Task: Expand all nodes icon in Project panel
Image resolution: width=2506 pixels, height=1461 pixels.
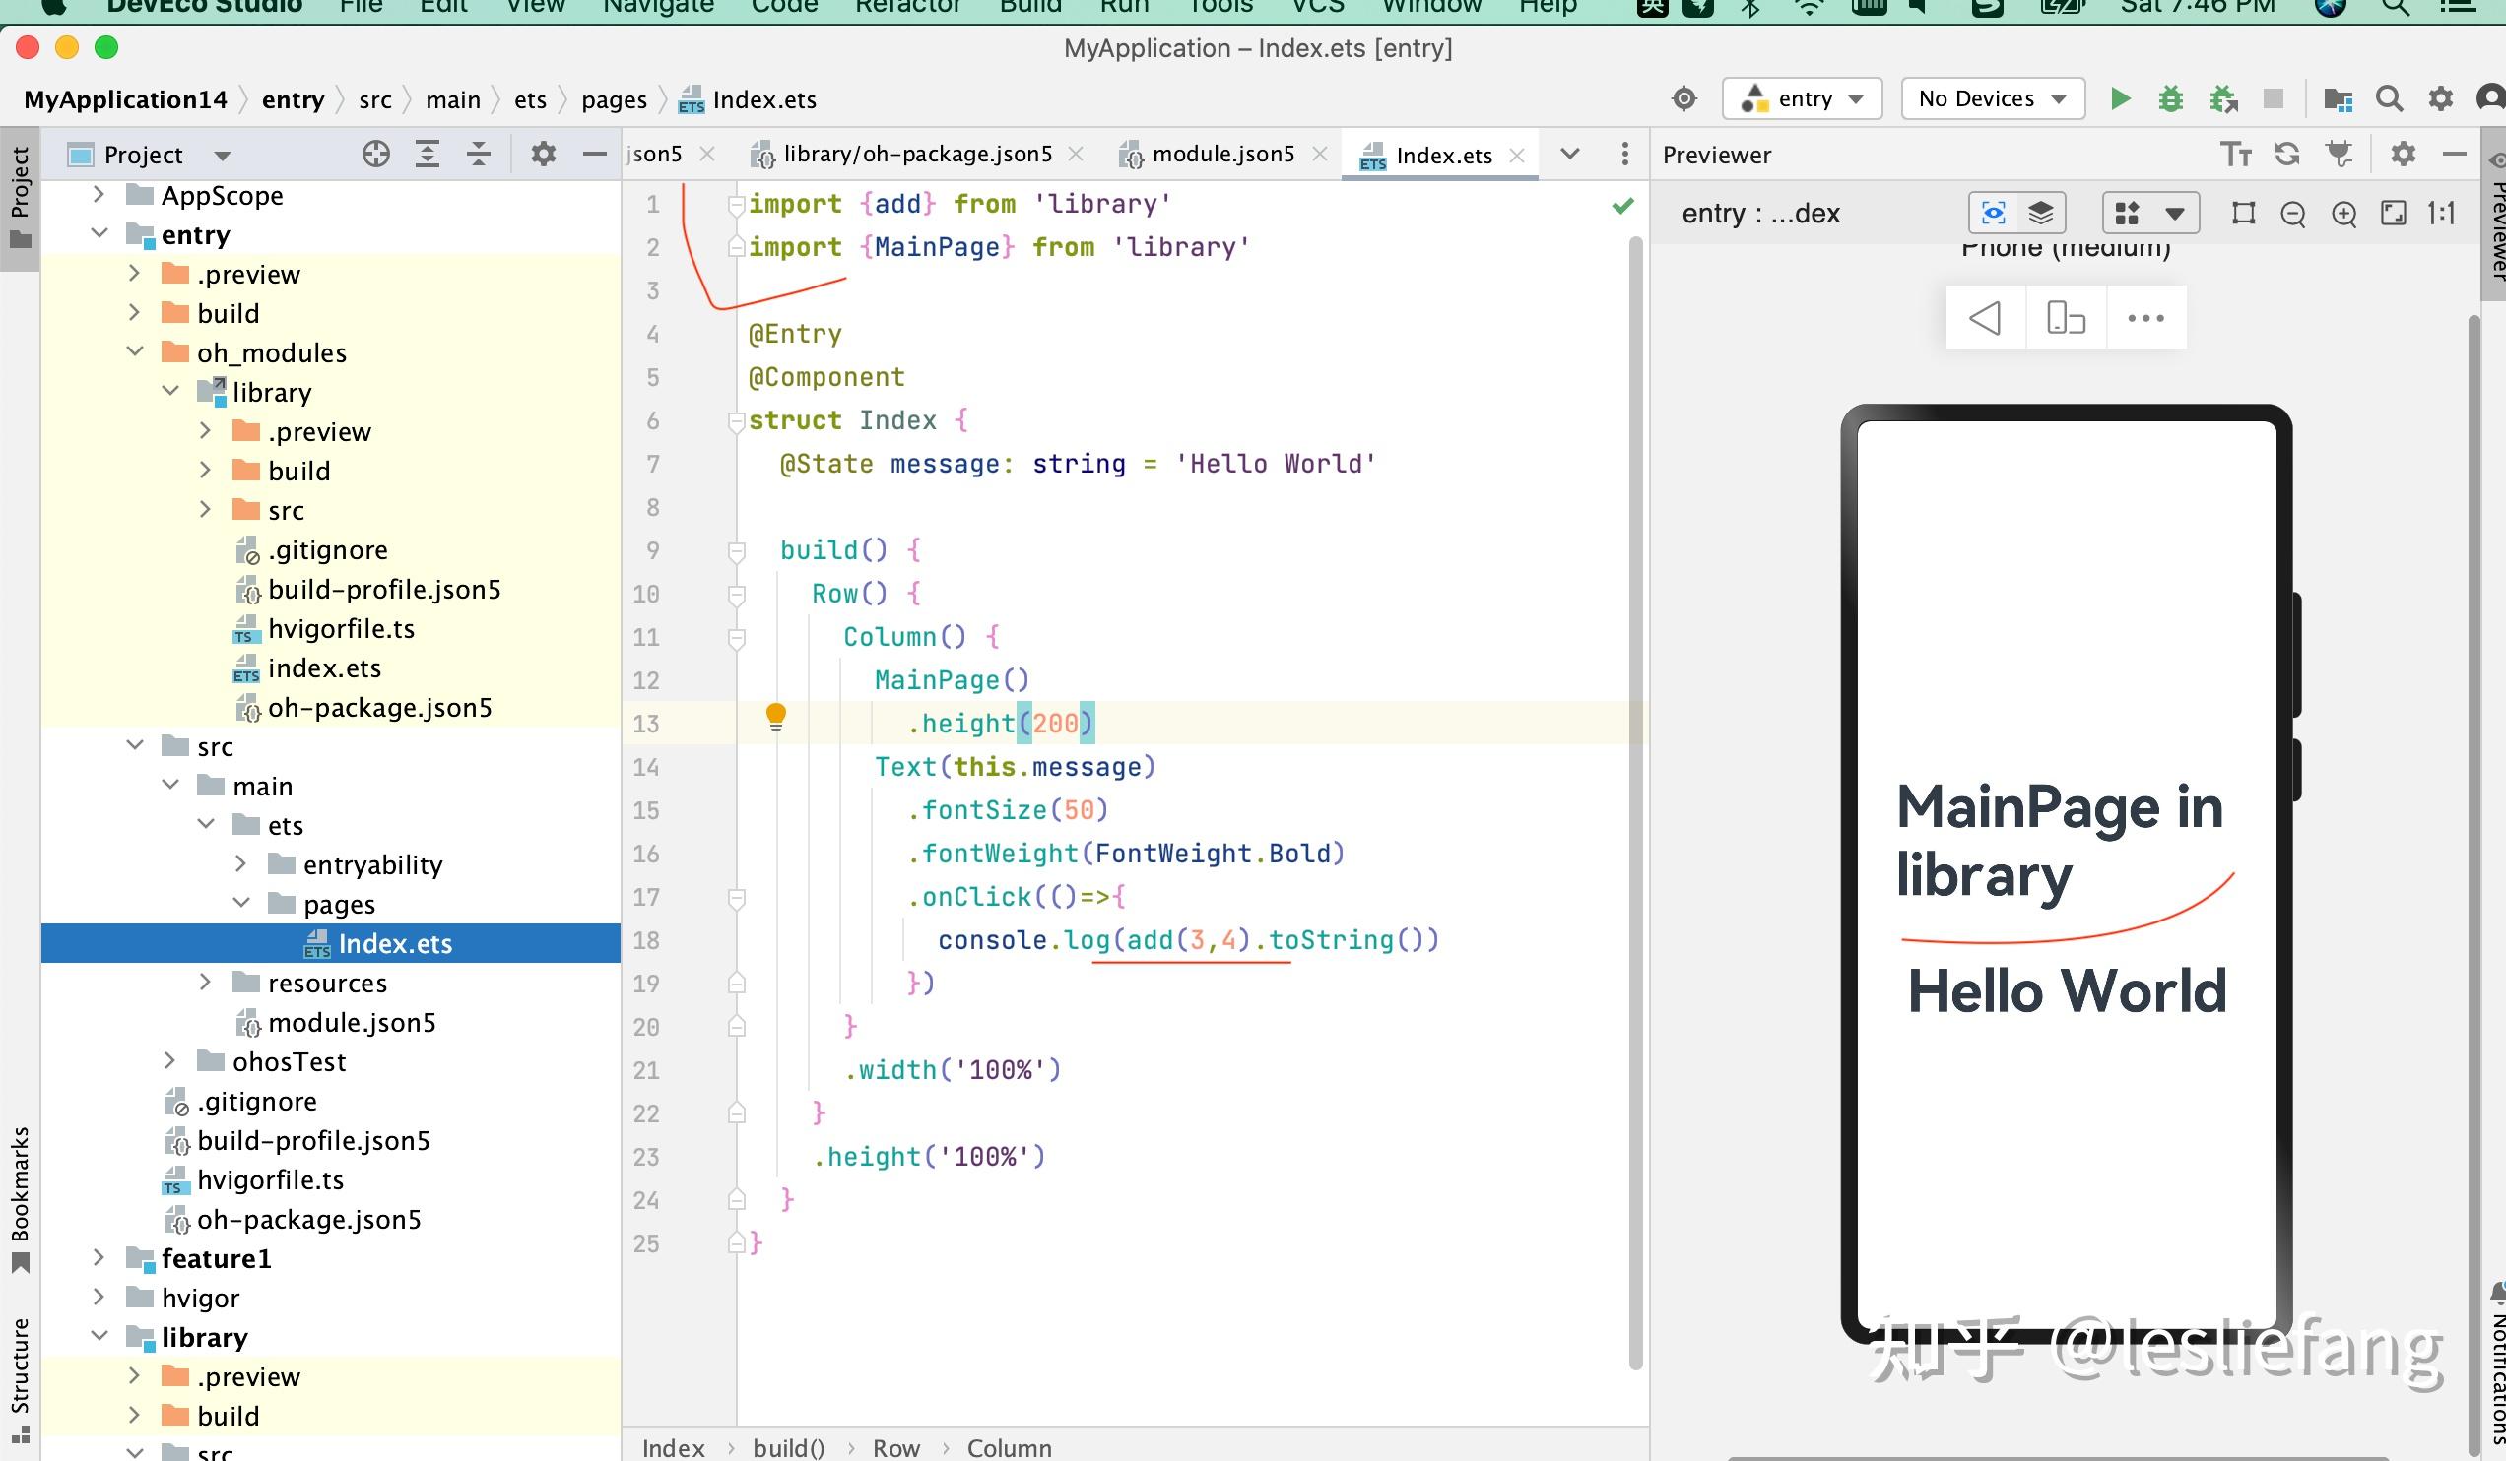Action: (x=428, y=154)
